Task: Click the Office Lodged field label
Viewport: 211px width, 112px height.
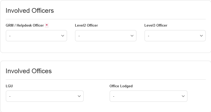Action: (121, 86)
